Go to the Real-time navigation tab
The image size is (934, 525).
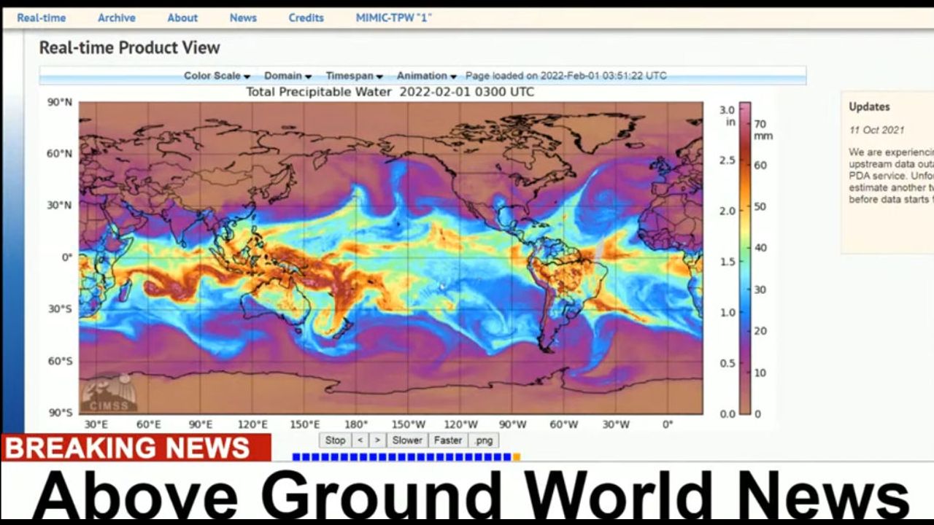(x=42, y=17)
